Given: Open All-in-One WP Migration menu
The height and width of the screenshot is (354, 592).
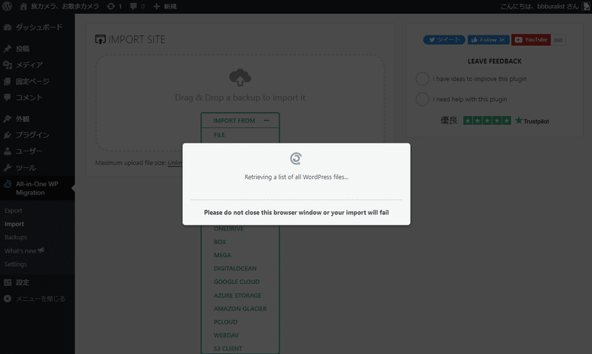Looking at the screenshot, I should pyautogui.click(x=37, y=188).
